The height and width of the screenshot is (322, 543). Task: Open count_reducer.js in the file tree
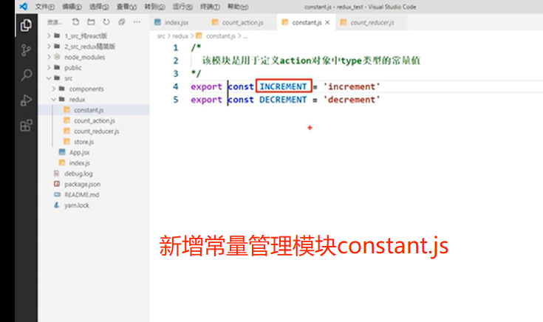click(x=94, y=131)
